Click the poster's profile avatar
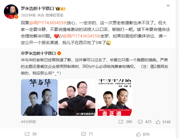This screenshot has height=139, width=179. pos(11,12)
